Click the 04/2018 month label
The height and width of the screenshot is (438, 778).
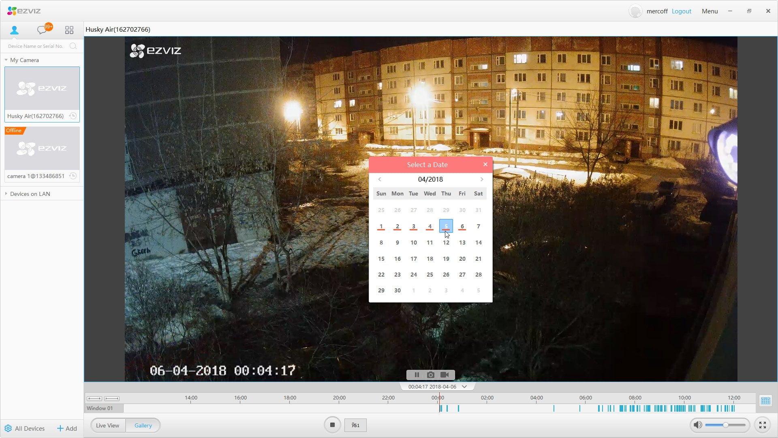(430, 179)
